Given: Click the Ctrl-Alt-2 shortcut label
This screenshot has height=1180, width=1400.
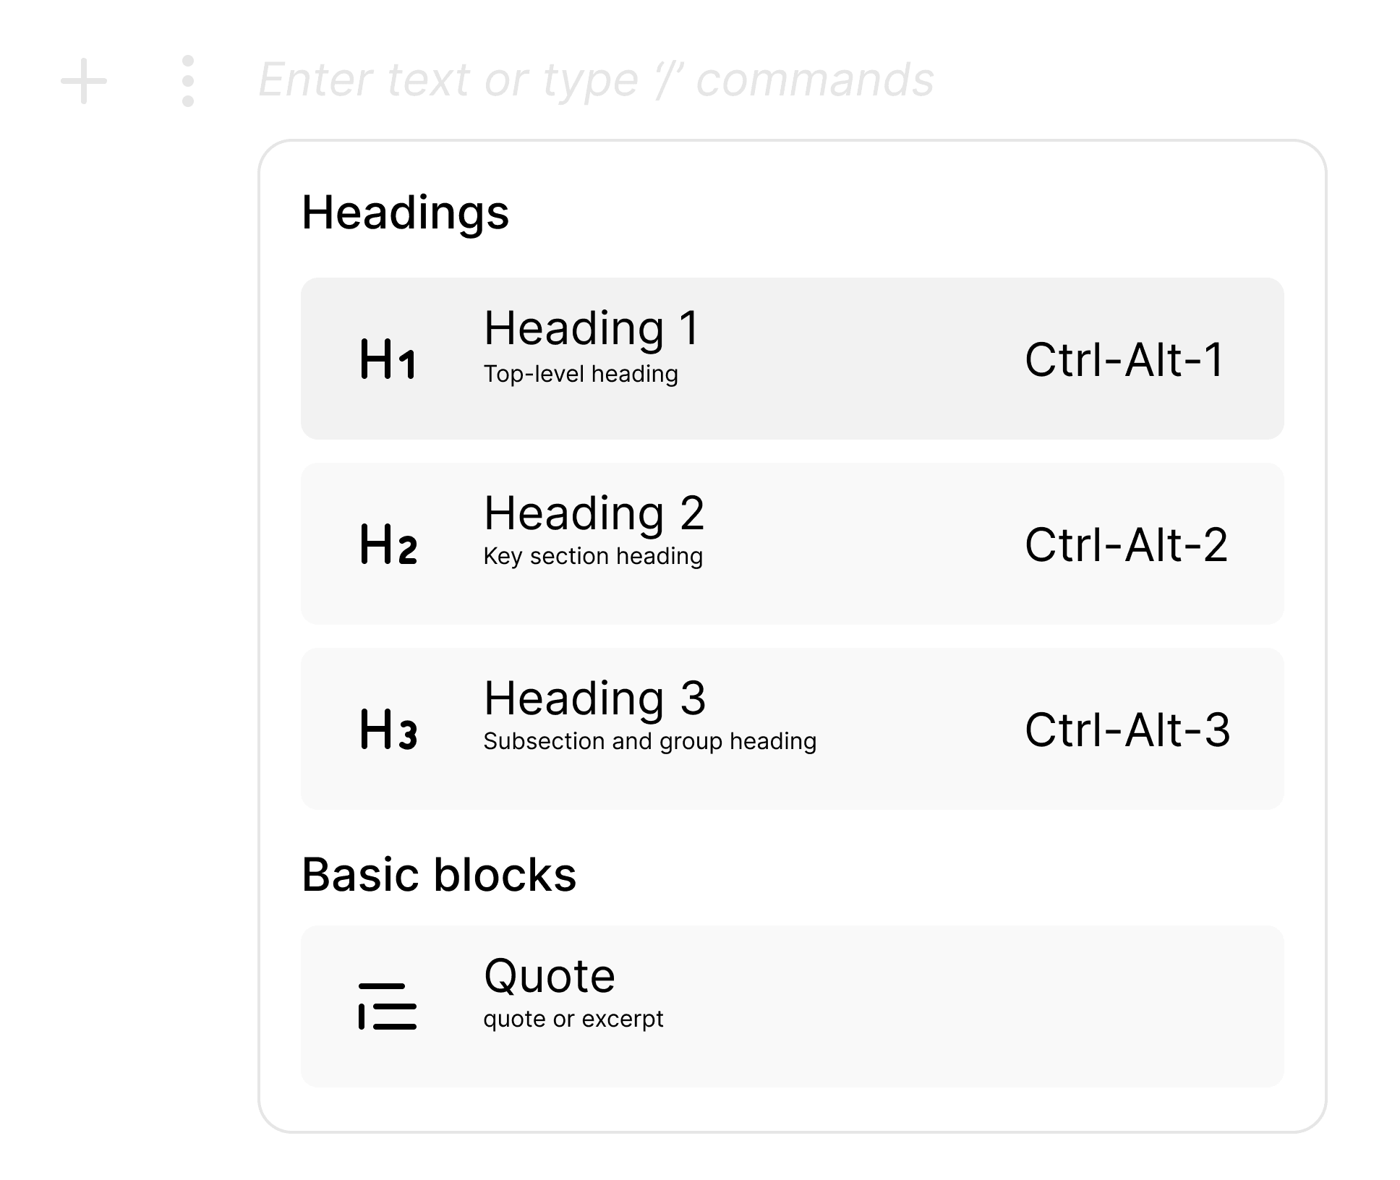Looking at the screenshot, I should 1126,544.
